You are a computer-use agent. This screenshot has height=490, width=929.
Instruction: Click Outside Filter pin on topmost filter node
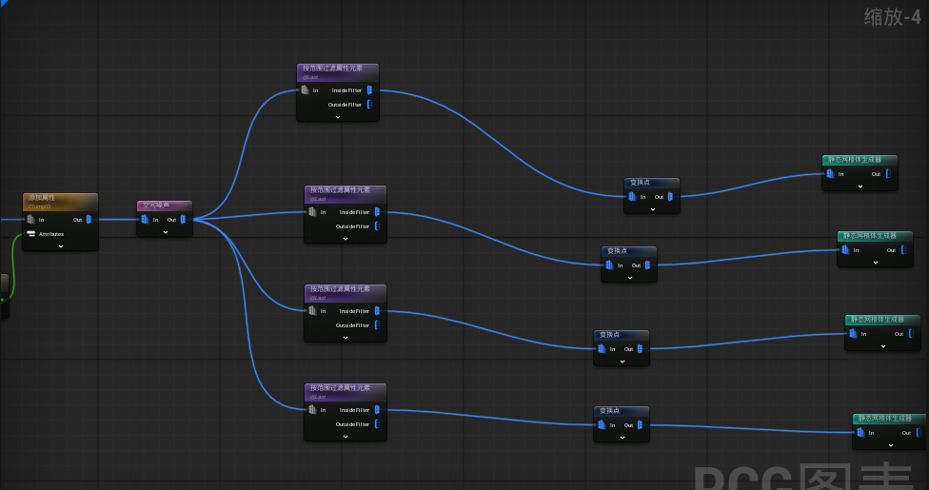pyautogui.click(x=369, y=105)
